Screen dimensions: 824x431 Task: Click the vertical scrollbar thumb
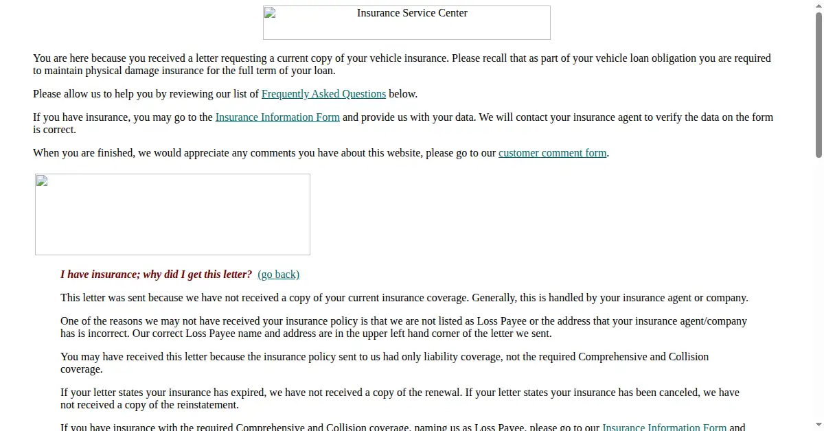[819, 84]
